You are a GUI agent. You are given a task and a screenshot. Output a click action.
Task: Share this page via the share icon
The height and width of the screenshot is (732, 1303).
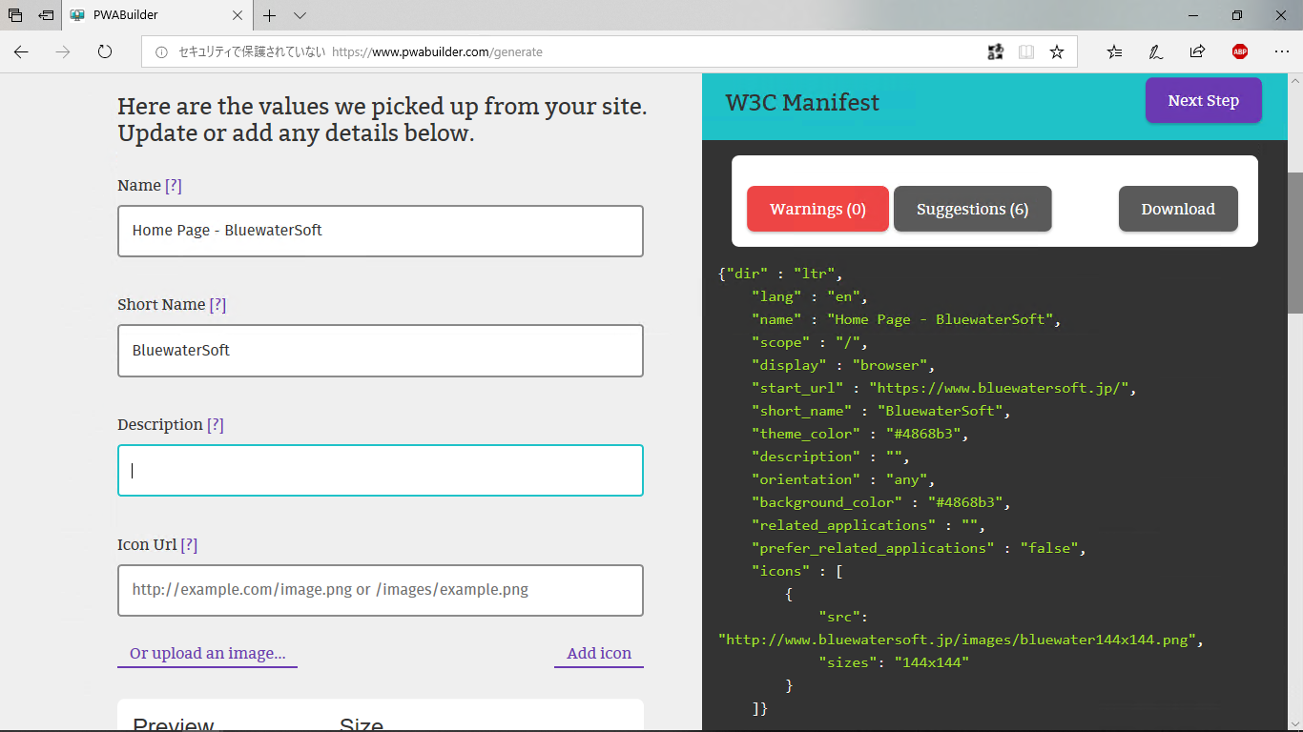[x=1197, y=52]
